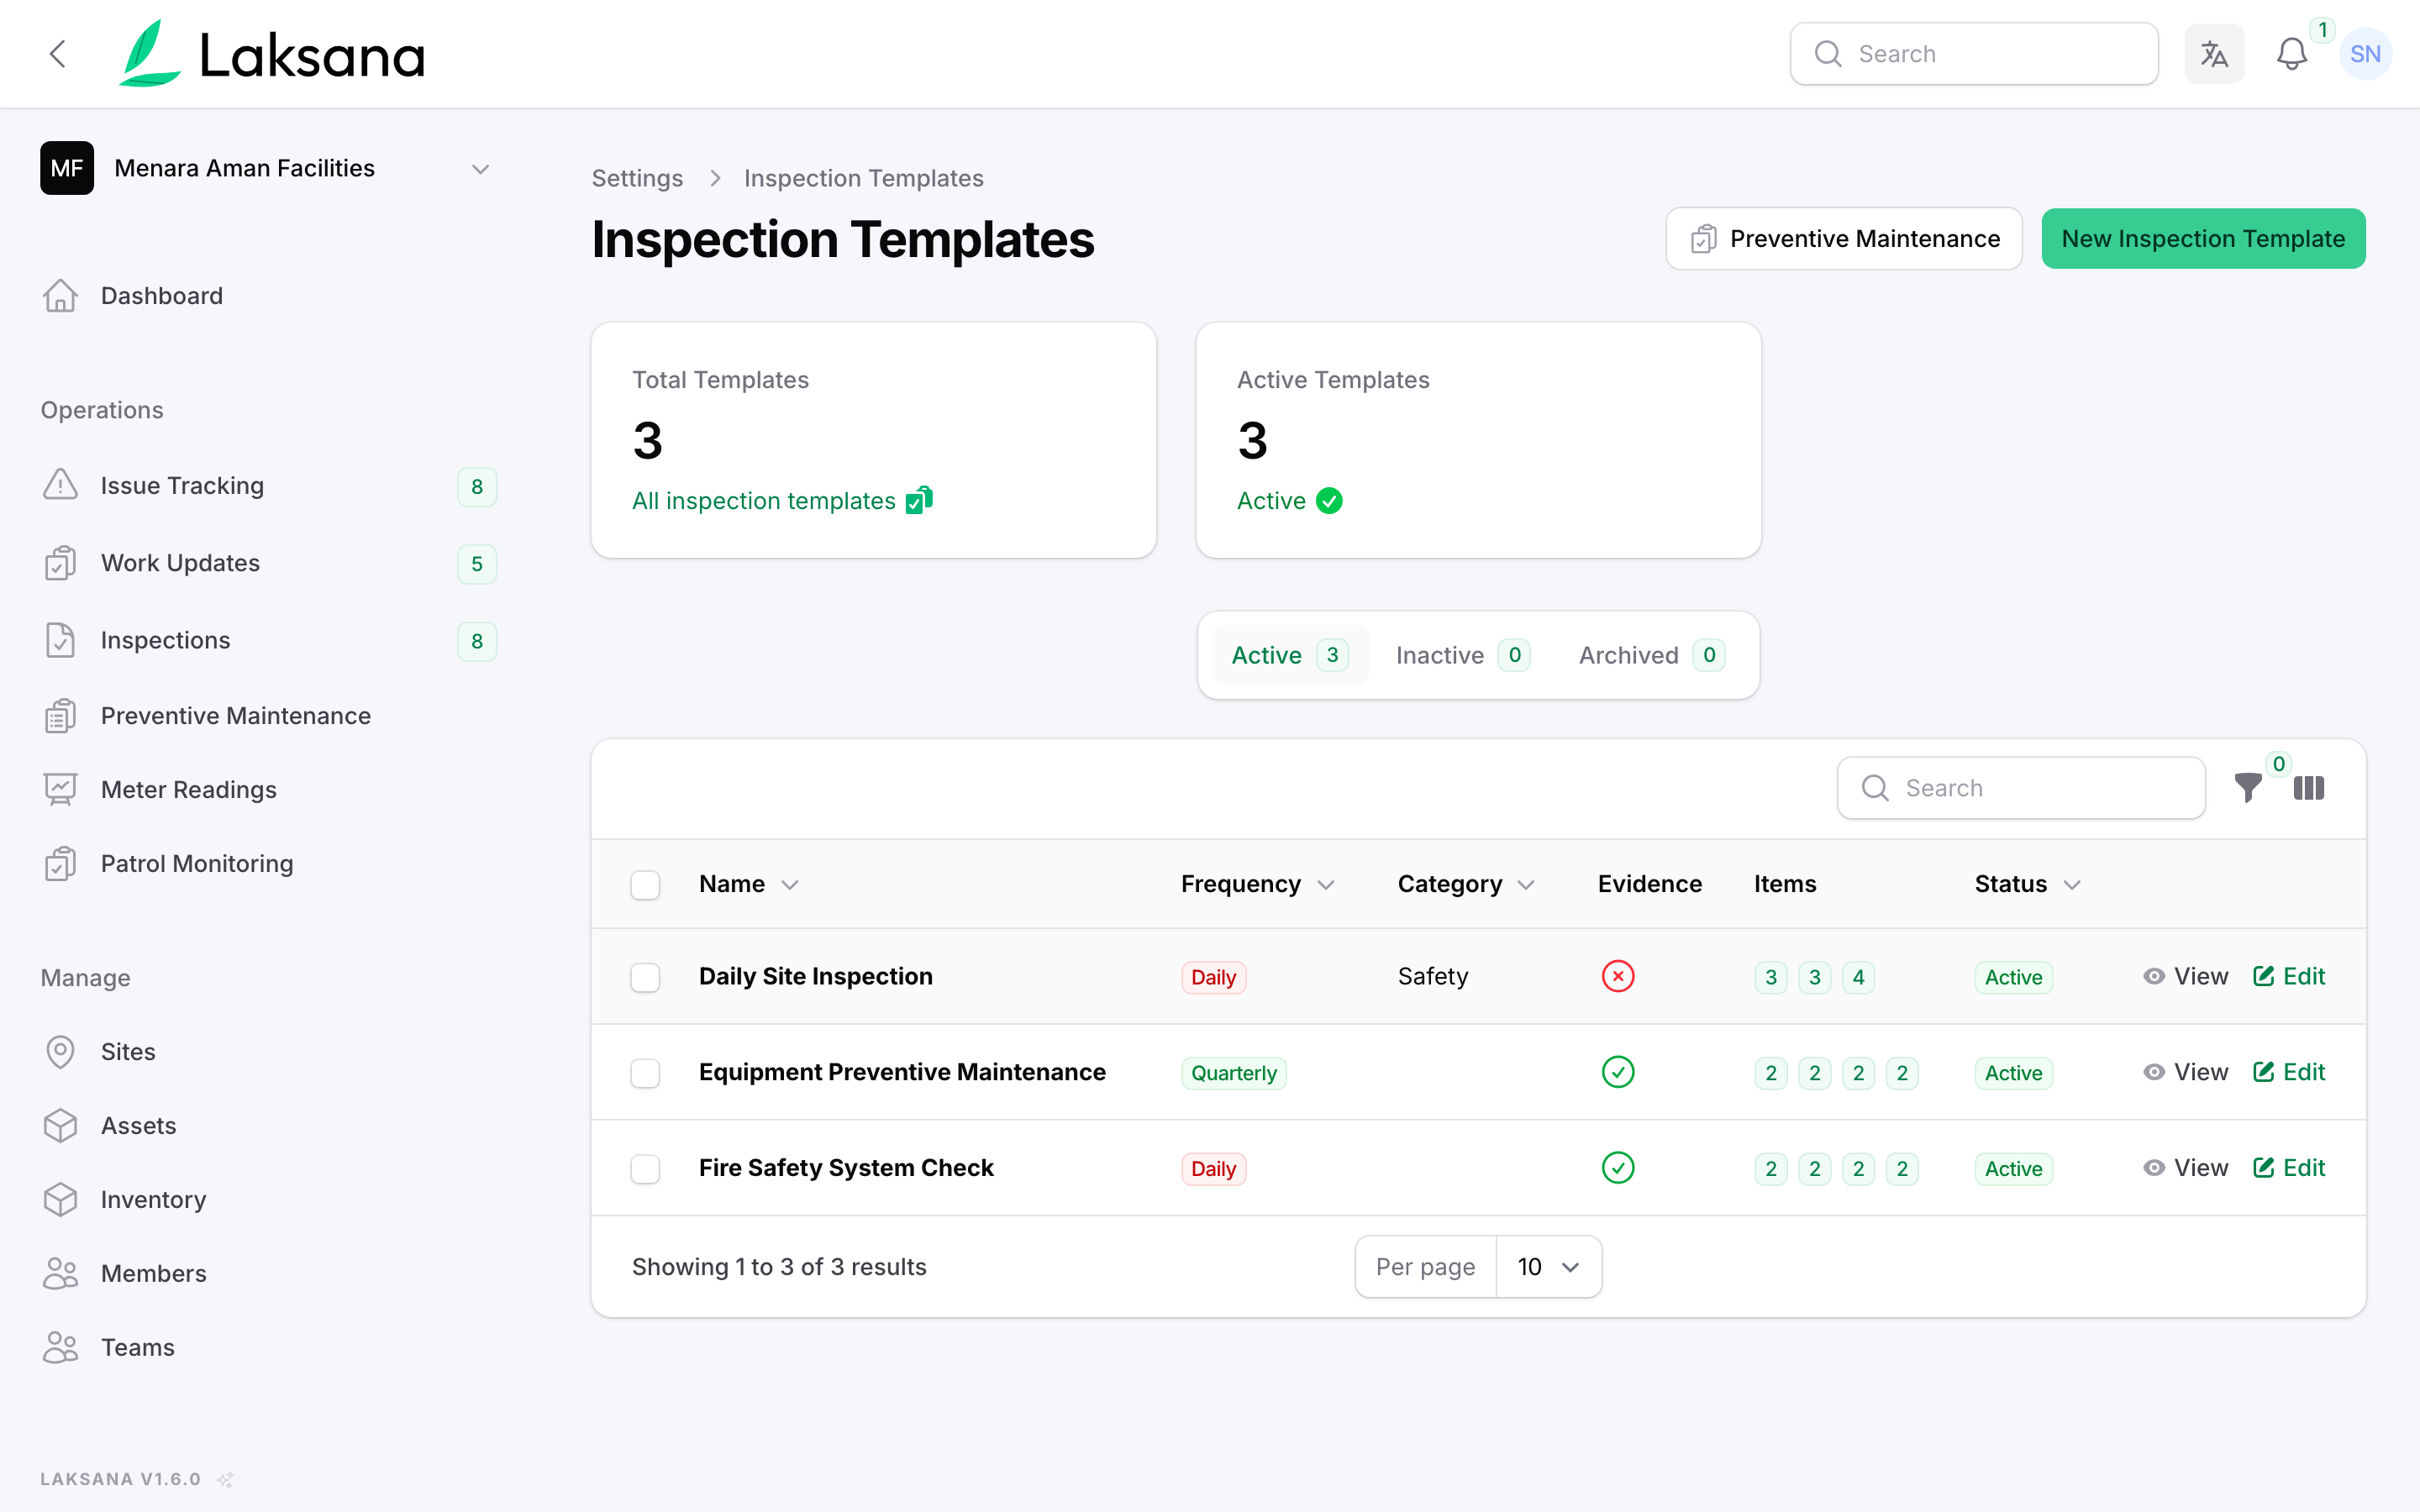Focus the table Search field
This screenshot has height=1512, width=2420.
[x=2021, y=788]
